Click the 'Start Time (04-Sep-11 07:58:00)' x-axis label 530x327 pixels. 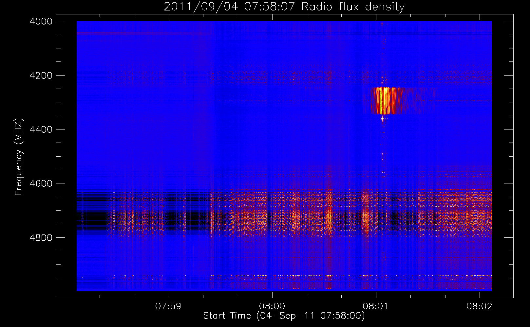(284, 316)
